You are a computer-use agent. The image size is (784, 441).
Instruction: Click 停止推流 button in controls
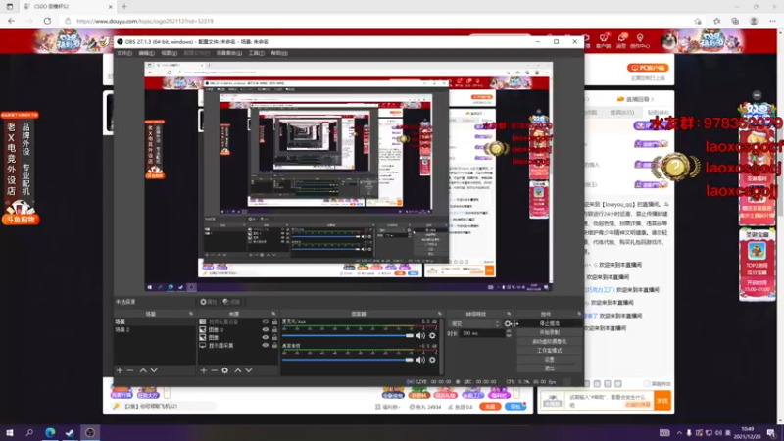coord(550,324)
